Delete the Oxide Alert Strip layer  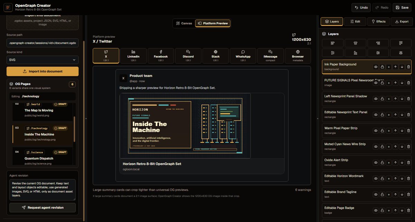pos(408,163)
